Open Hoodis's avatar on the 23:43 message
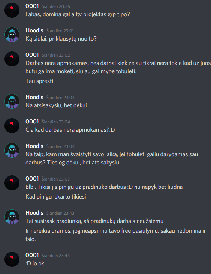Viewport: 211px width, 274px height. [12, 217]
